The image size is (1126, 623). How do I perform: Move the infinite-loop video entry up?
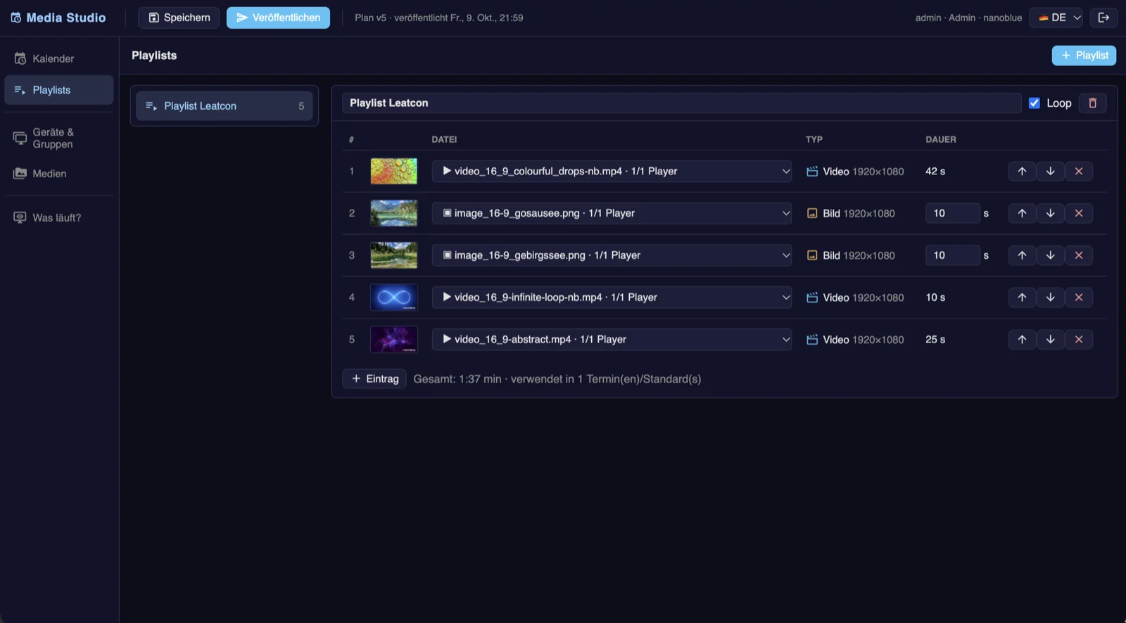point(1022,297)
